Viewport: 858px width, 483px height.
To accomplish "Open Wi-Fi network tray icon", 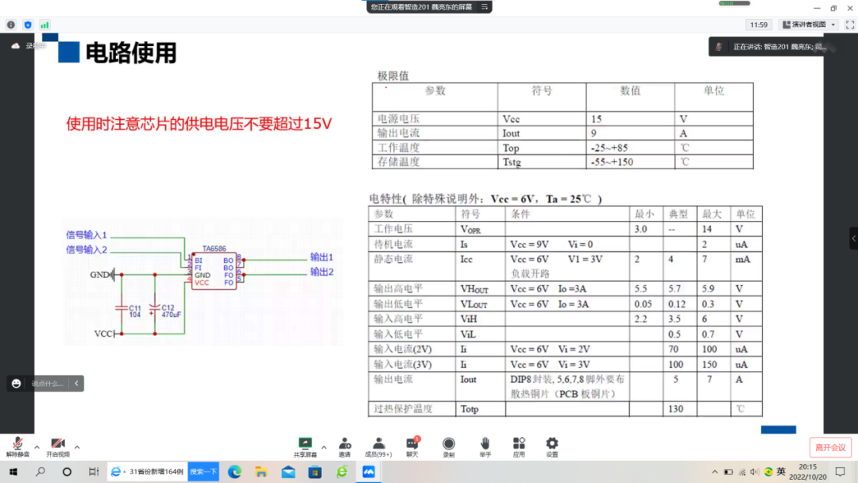I will tap(742, 472).
